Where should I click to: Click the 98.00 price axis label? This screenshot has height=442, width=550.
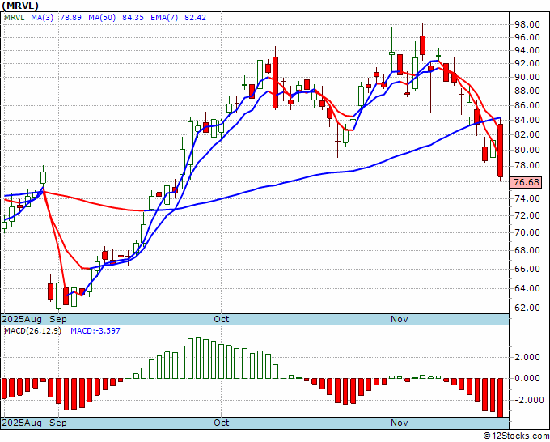(527, 24)
